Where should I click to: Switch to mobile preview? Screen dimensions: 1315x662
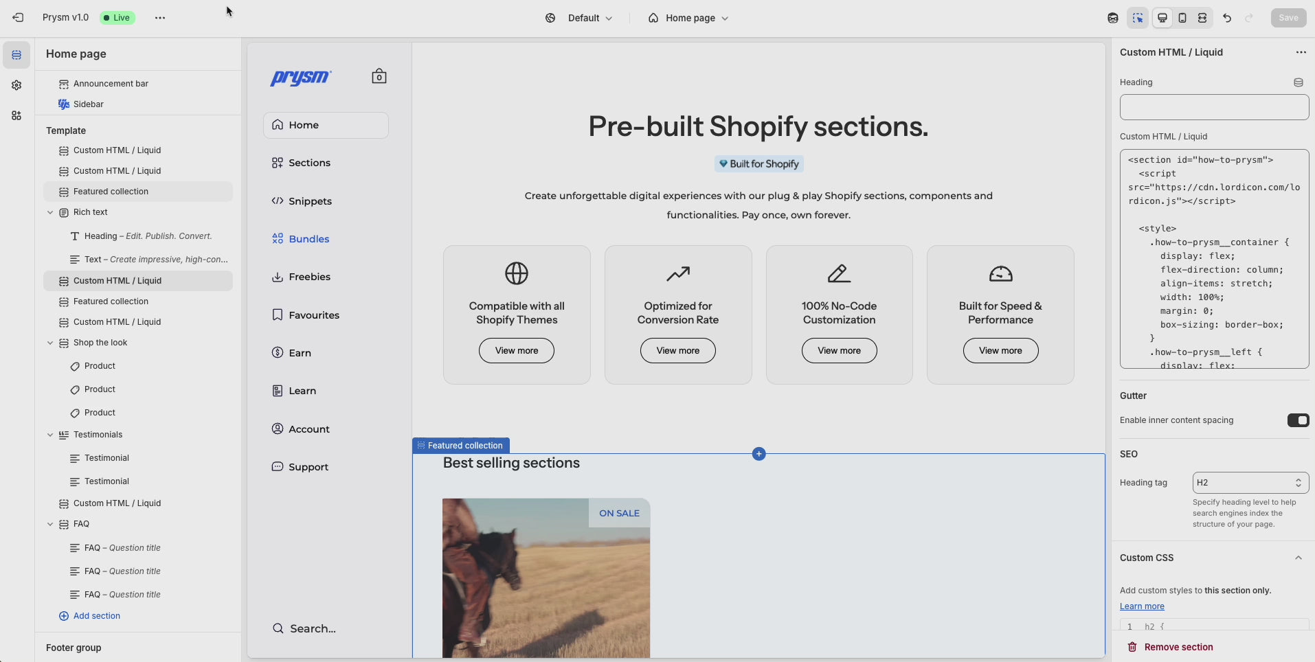[x=1182, y=18]
